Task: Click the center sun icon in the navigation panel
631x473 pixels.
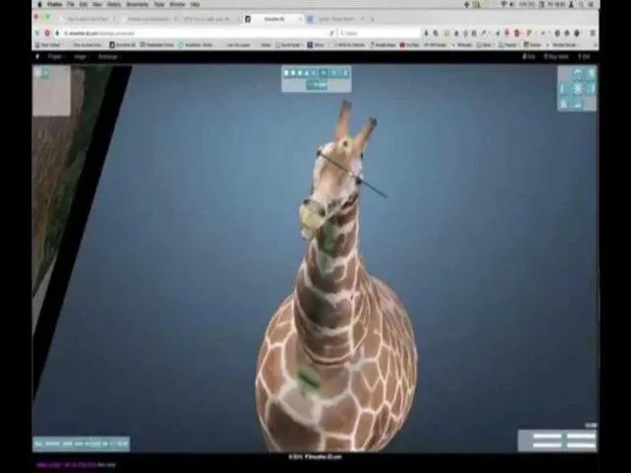Action: 577,89
